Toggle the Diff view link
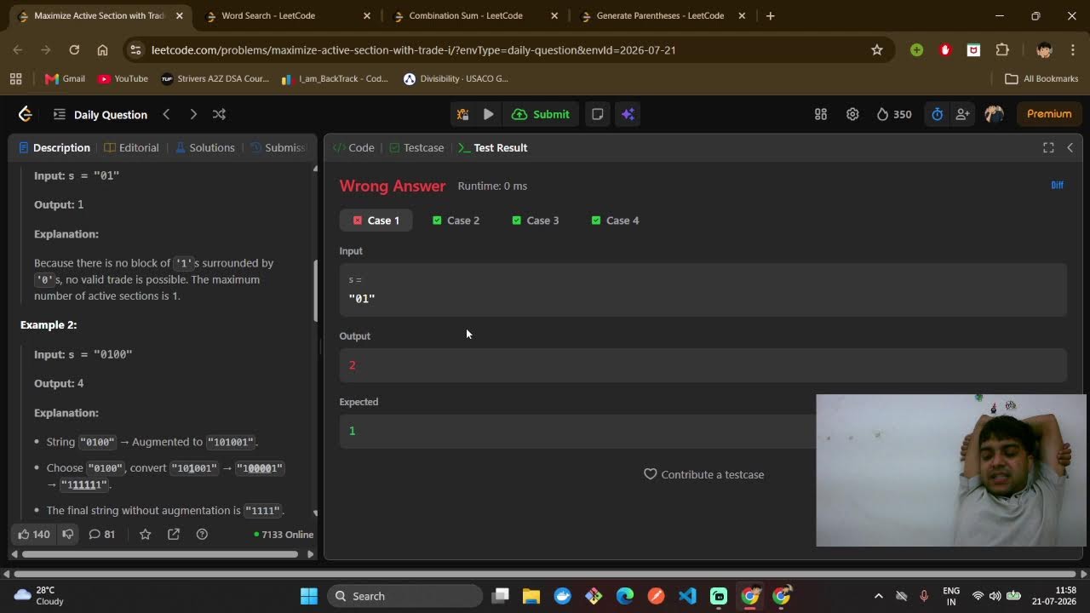Viewport: 1090px width, 613px height. [x=1057, y=185]
